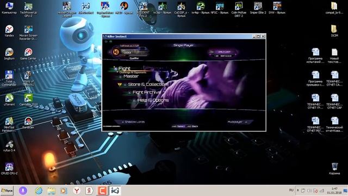Viewport: 348px width, 196px height.
Task: Click the purple currency banner top right
Action: pyautogui.click(x=223, y=52)
